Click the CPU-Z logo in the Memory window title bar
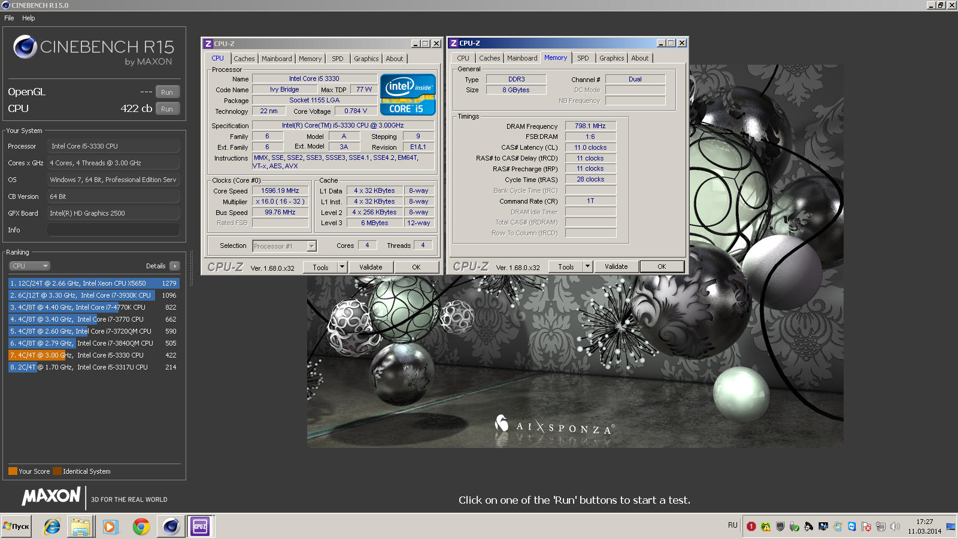 tap(453, 43)
